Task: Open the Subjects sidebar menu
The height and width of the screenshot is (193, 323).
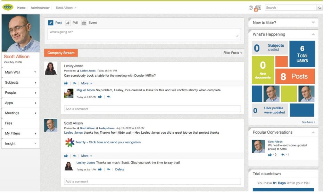Action: click(x=20, y=83)
